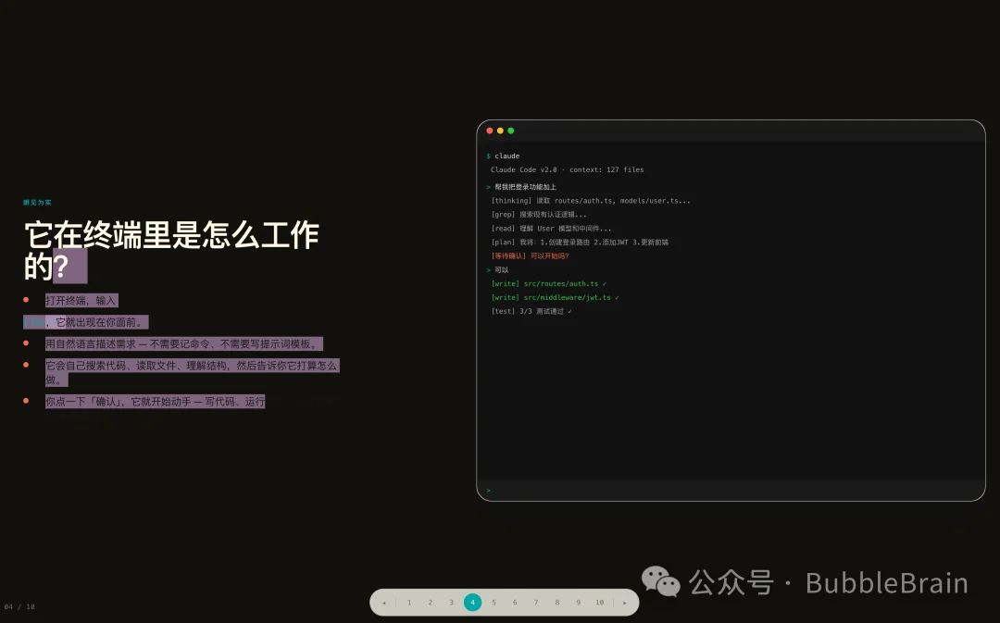Click the red close dot on terminal
This screenshot has height=623, width=1000.
(490, 131)
